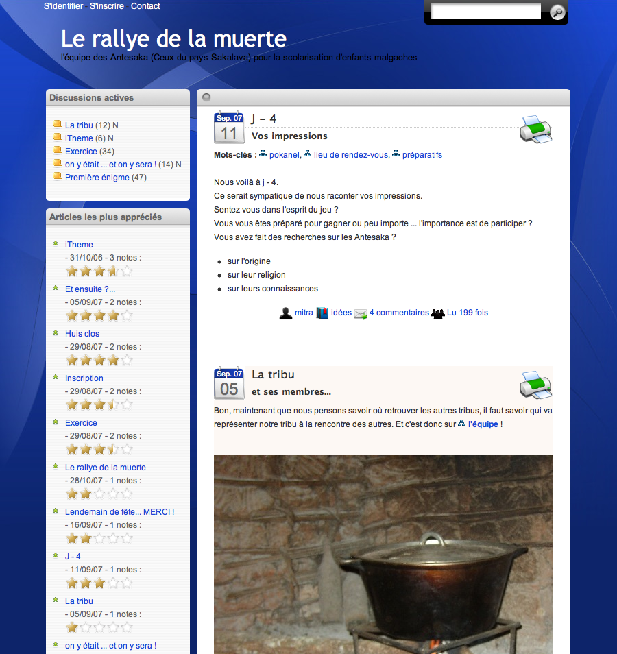Click the star rating under Et ensuite ?...
Screen dimensions: 617x654
click(x=99, y=316)
